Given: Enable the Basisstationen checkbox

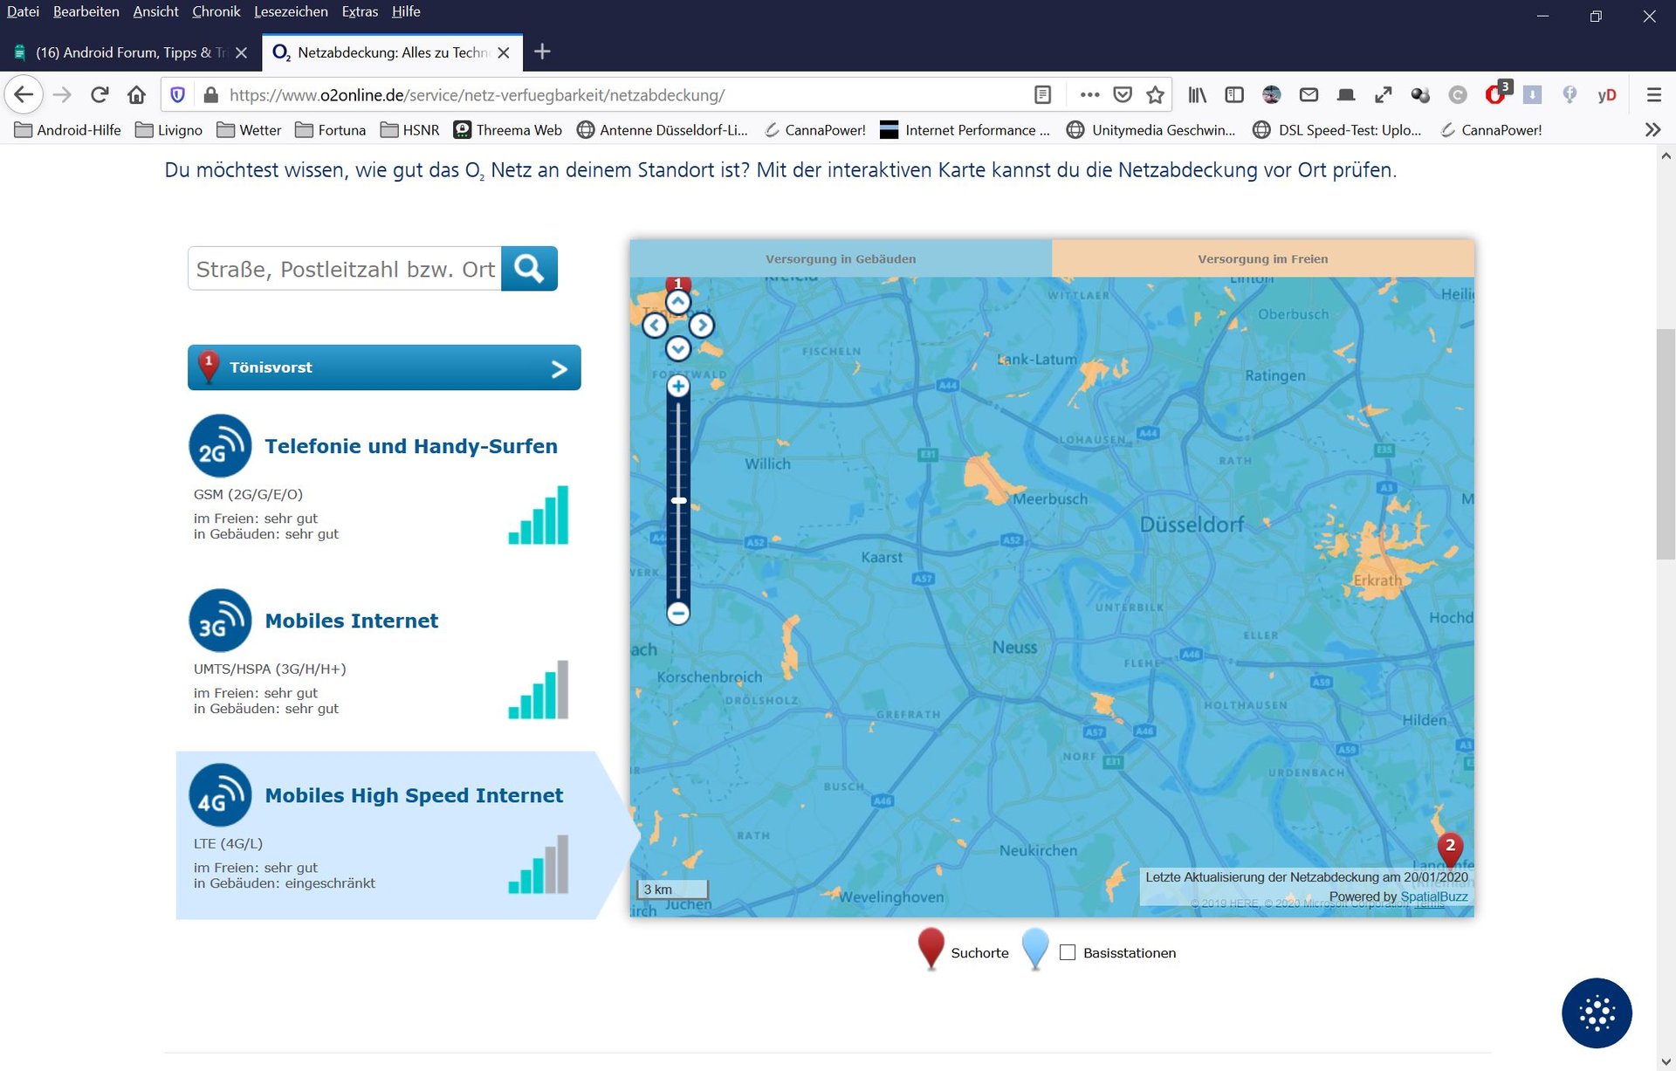Looking at the screenshot, I should 1068,952.
